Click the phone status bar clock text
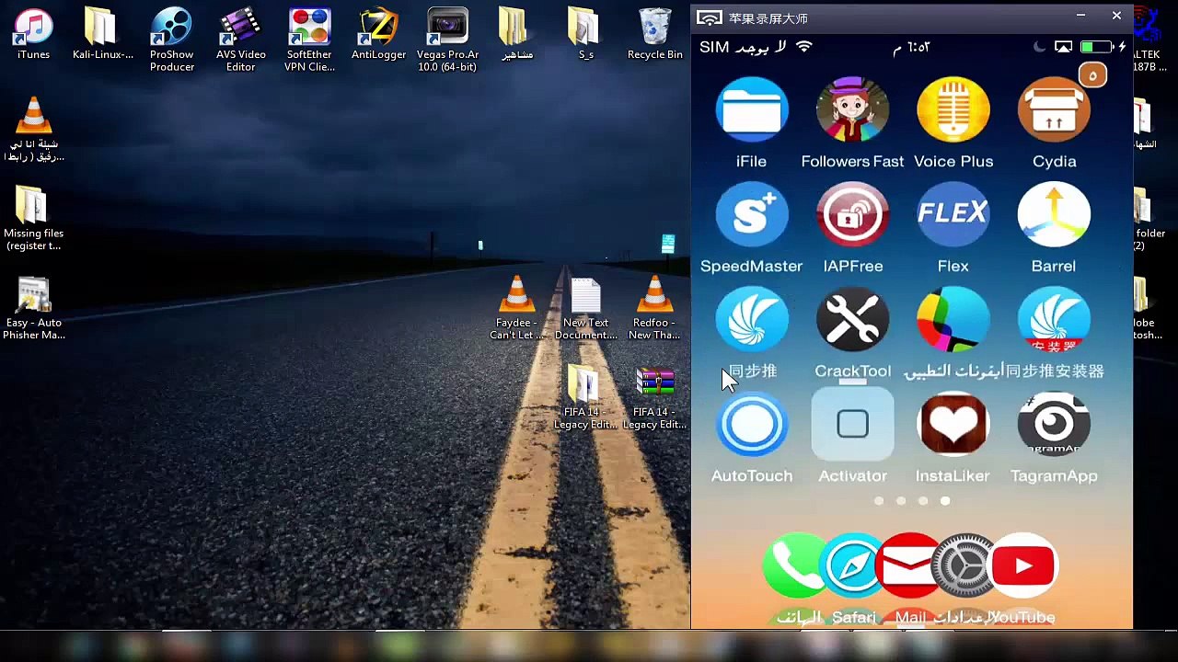The height and width of the screenshot is (662, 1178). tap(911, 47)
